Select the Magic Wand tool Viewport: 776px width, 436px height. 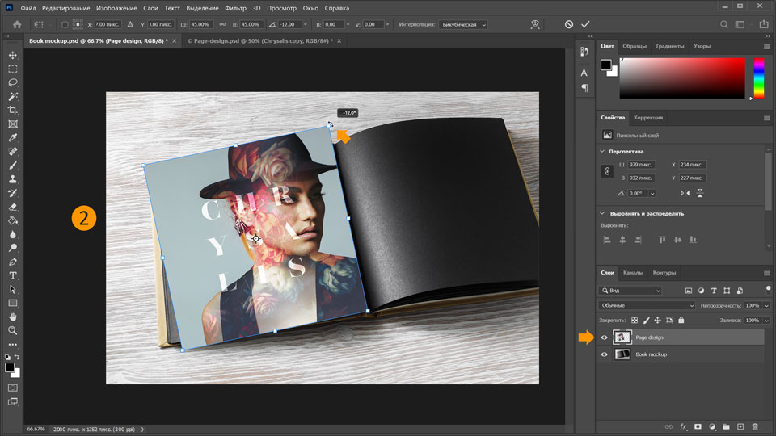click(x=13, y=96)
